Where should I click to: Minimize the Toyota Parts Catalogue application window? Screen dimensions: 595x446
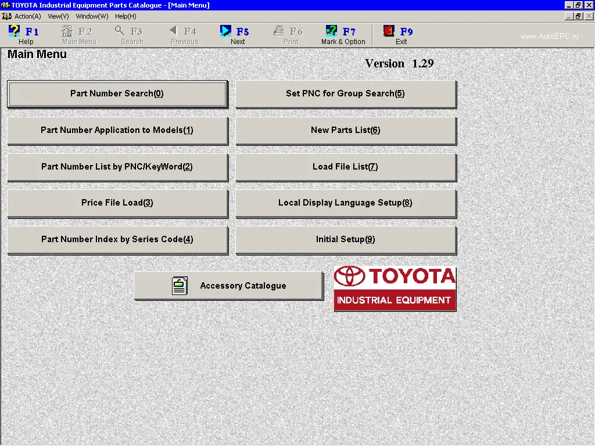click(569, 5)
